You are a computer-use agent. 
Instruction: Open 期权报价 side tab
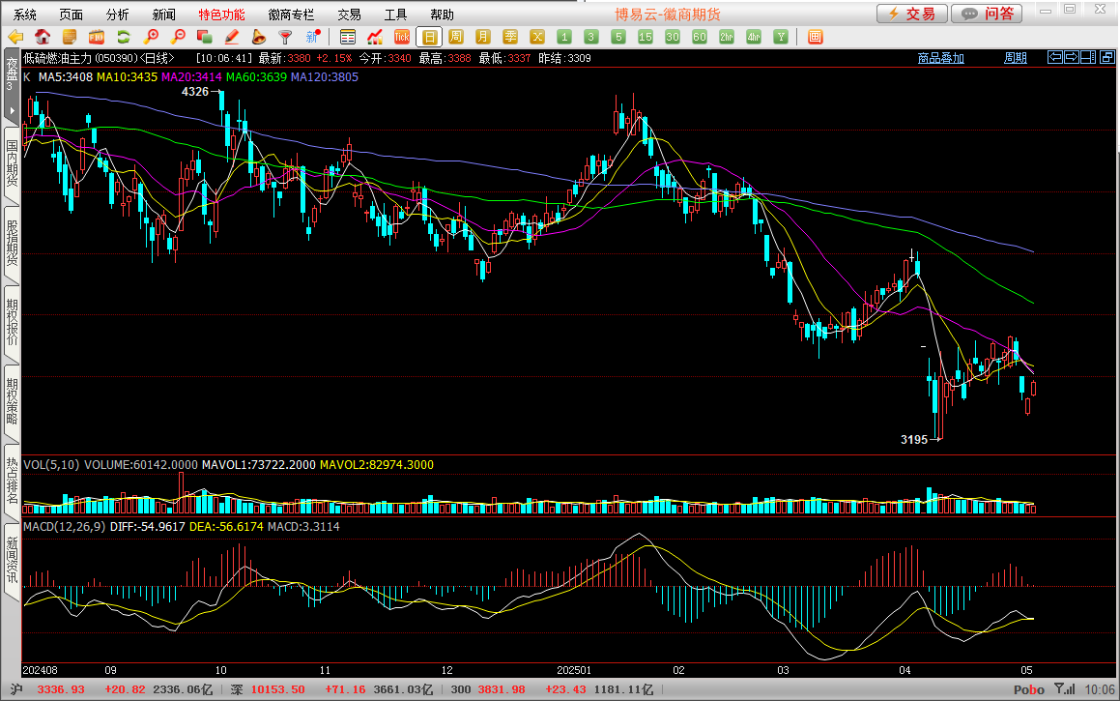12,322
